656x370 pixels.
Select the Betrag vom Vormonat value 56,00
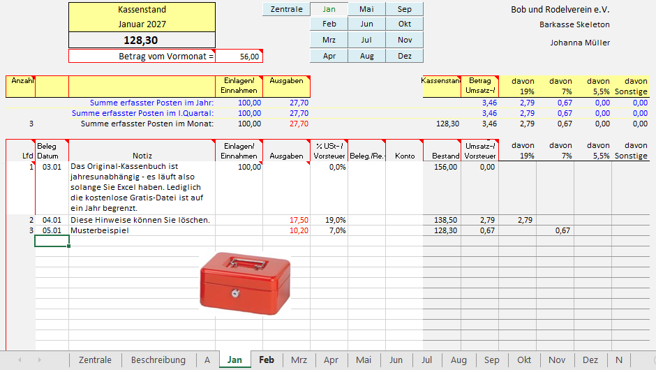239,57
